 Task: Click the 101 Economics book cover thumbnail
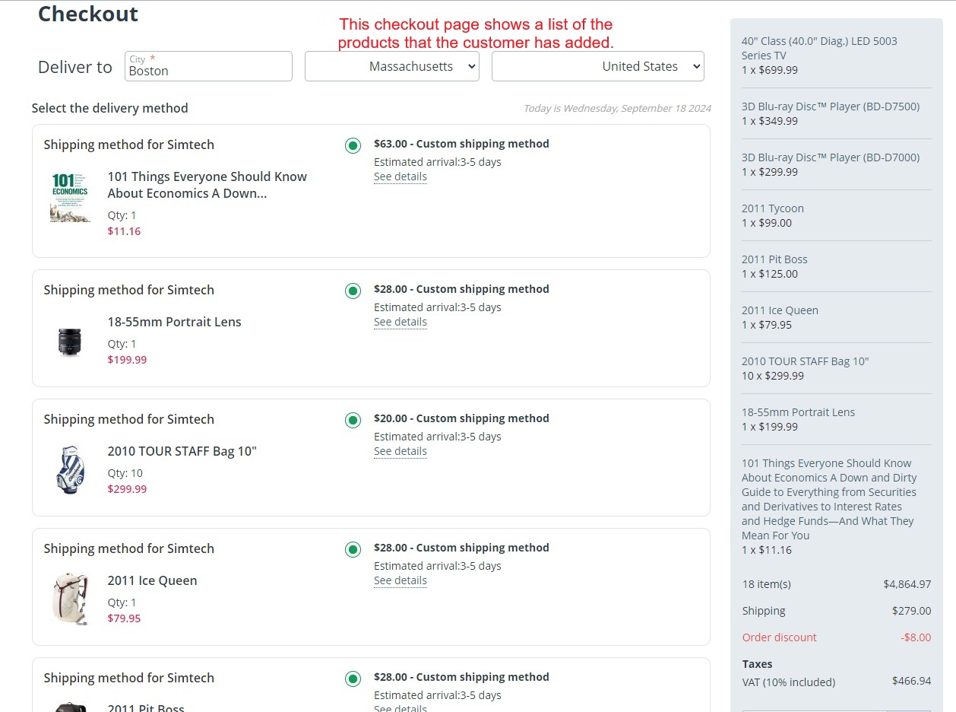click(x=70, y=197)
